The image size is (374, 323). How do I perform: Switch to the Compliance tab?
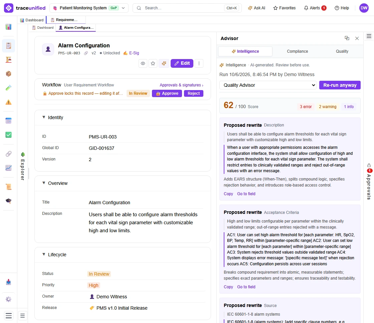tap(298, 51)
